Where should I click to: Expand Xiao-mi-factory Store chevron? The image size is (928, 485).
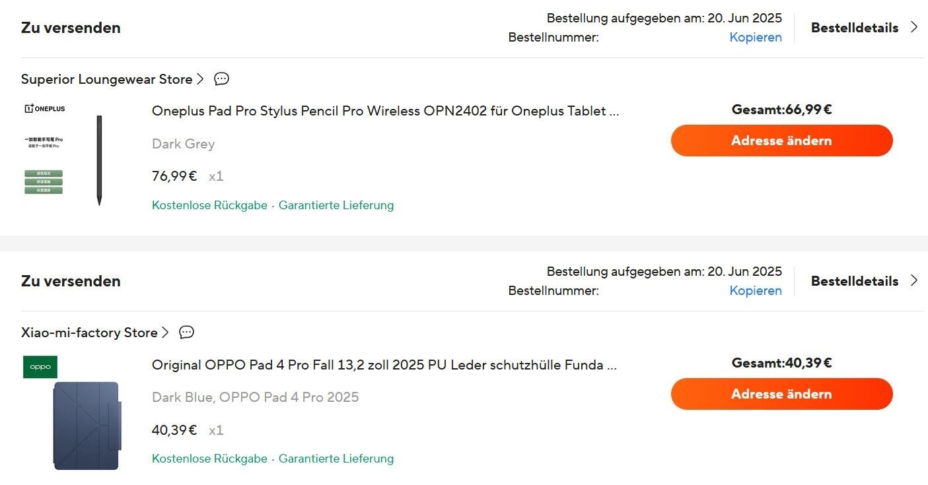[165, 333]
